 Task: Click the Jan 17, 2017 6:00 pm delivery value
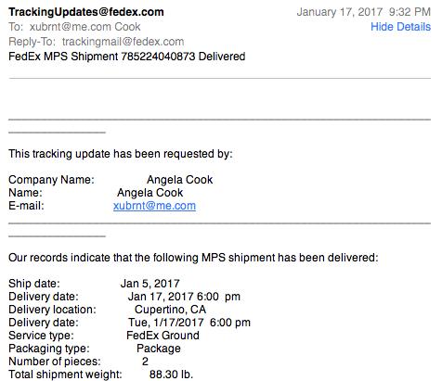point(184,297)
